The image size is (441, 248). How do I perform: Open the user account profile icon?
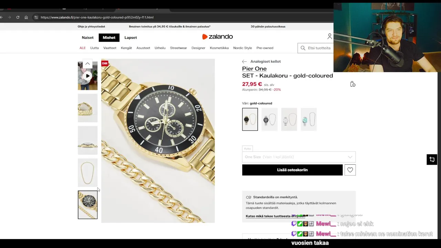tap(330, 37)
